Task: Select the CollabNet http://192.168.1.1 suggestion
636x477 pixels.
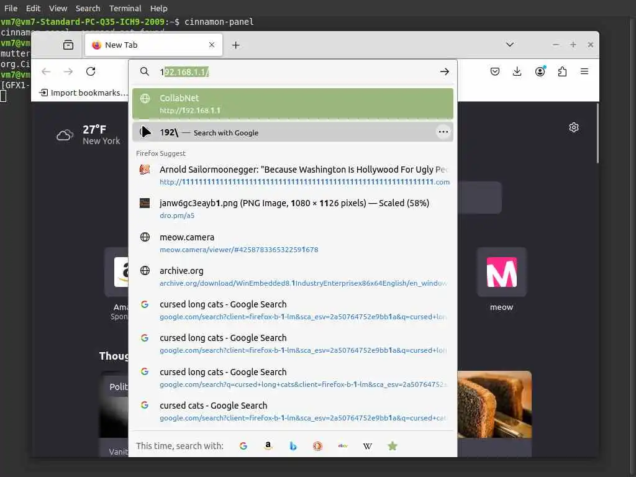Action: pyautogui.click(x=293, y=104)
